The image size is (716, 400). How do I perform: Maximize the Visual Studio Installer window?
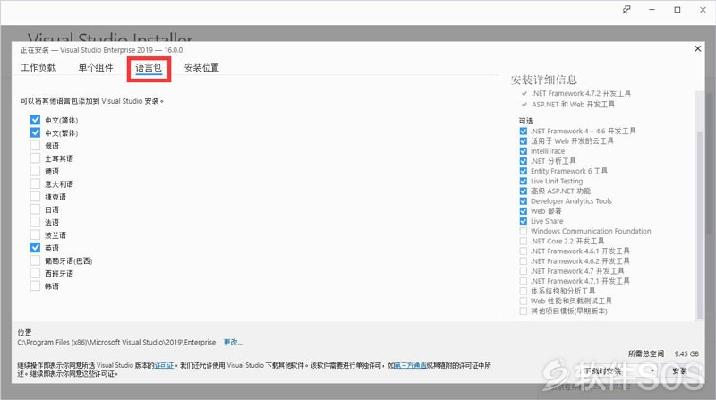(678, 10)
